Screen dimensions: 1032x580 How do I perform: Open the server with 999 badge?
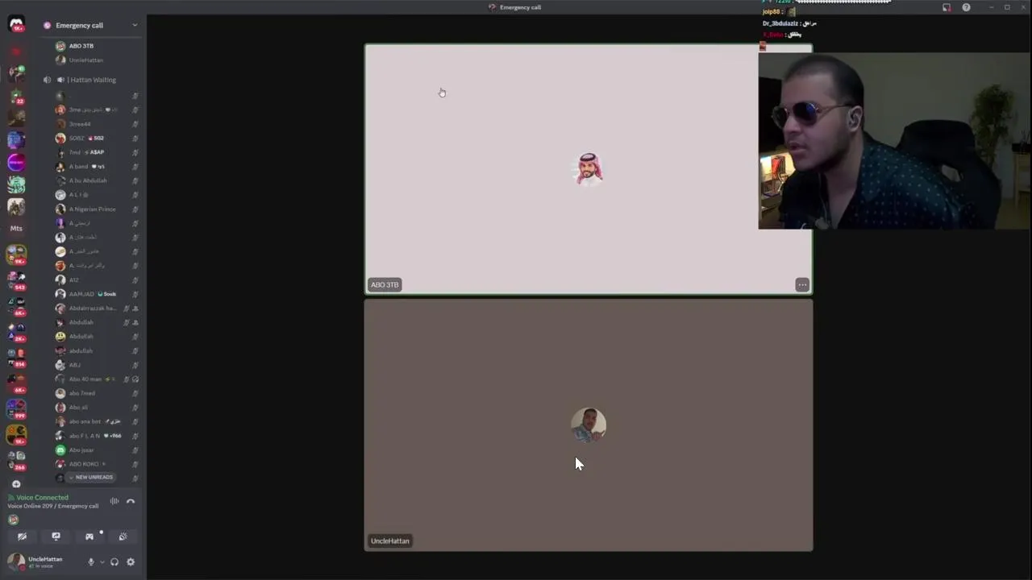pos(16,409)
